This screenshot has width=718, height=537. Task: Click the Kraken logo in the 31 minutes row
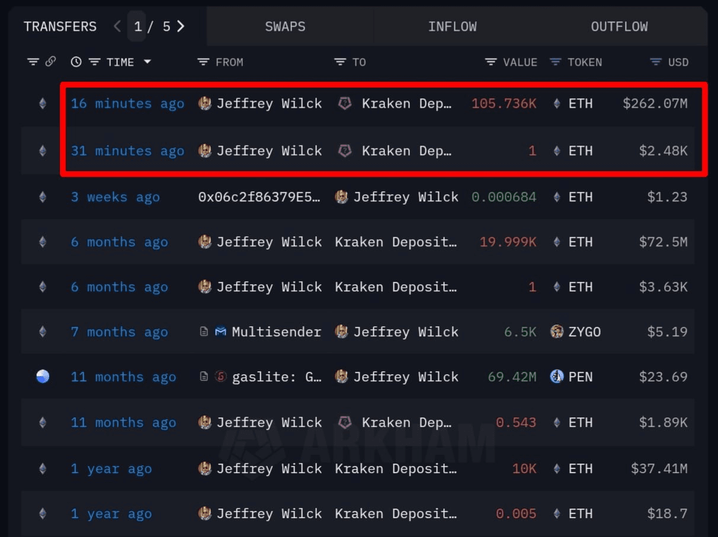click(x=344, y=151)
